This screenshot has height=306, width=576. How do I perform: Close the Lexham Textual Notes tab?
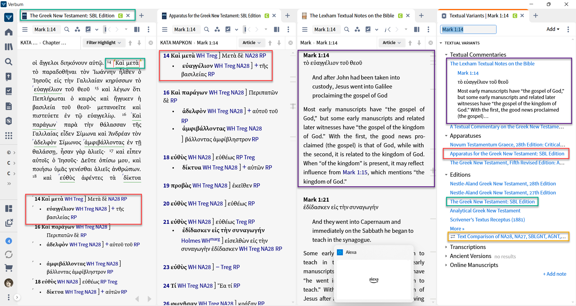pyautogui.click(x=408, y=16)
